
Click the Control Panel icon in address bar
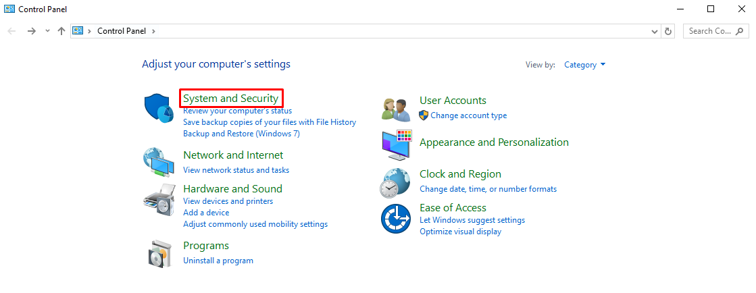(78, 31)
